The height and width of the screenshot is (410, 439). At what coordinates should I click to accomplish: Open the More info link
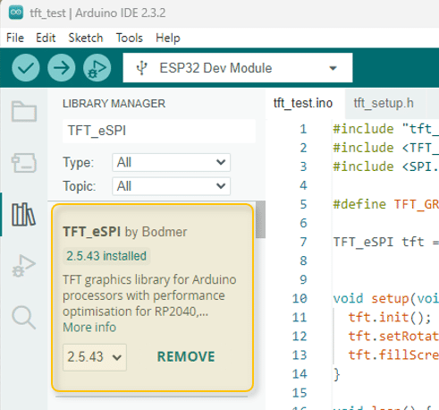pos(89,328)
